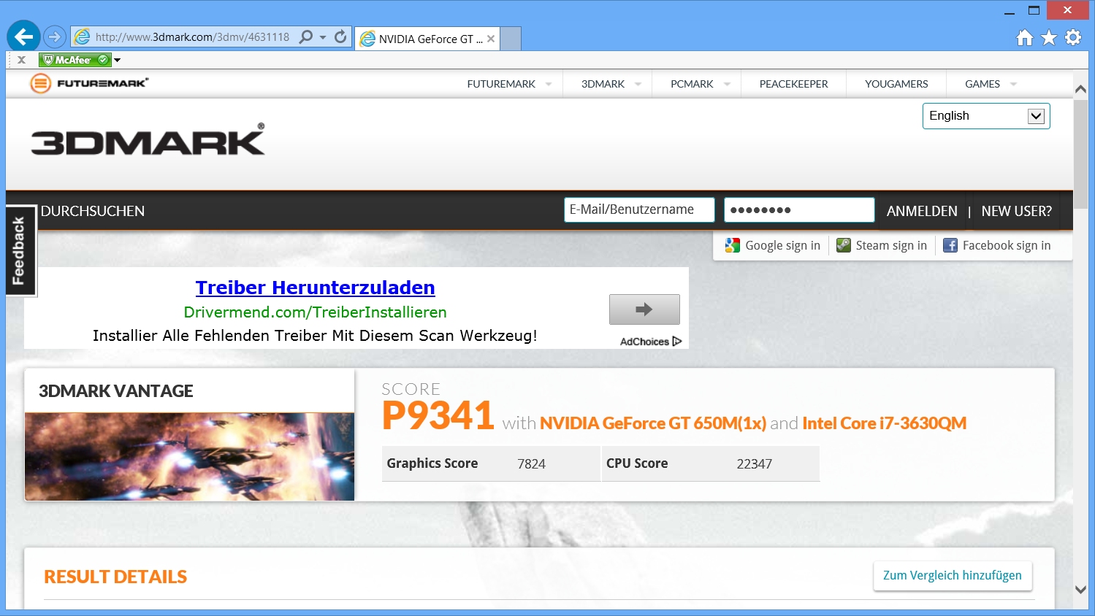Focus the password field
Image resolution: width=1095 pixels, height=616 pixels.
(799, 209)
